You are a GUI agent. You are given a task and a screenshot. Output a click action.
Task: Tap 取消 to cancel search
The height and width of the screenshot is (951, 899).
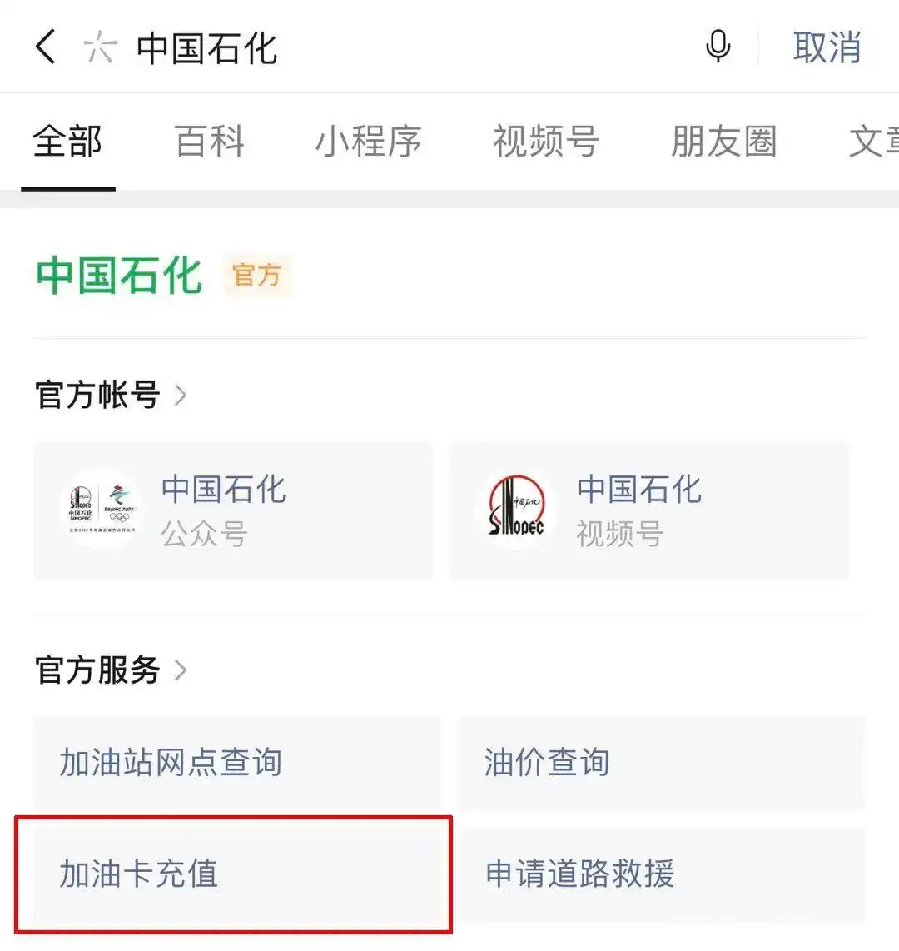pos(827,47)
